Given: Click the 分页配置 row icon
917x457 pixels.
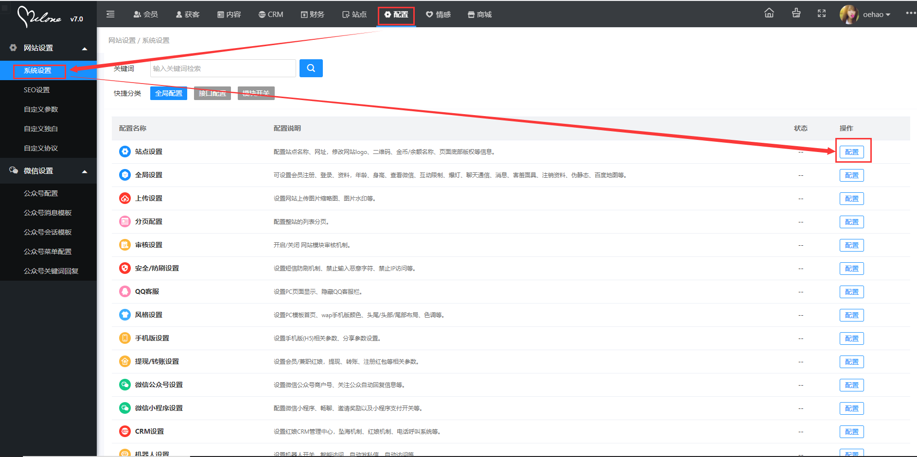Looking at the screenshot, I should pyautogui.click(x=125, y=221).
